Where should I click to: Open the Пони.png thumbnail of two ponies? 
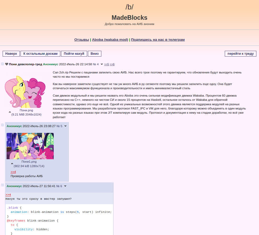tap(25, 92)
